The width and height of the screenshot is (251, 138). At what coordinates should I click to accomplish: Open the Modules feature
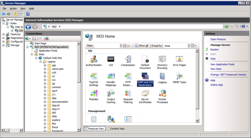click(94, 95)
